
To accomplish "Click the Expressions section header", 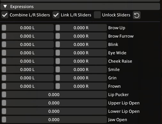I will (80, 6).
